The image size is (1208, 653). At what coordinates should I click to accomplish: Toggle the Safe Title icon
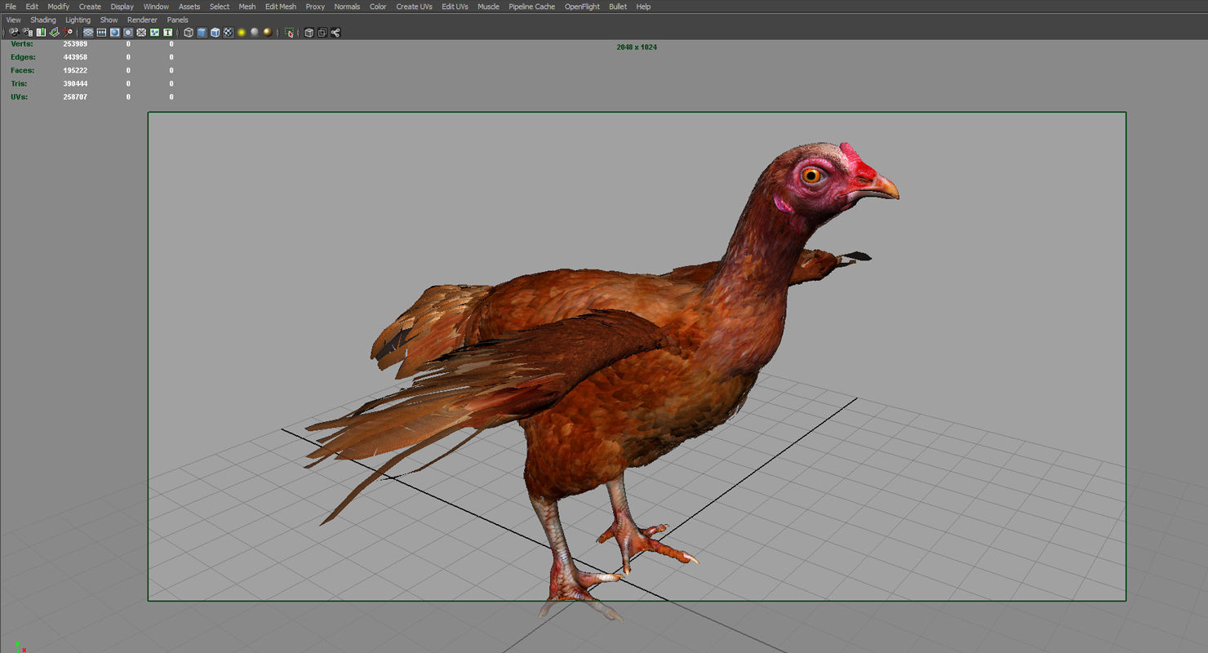(x=167, y=33)
